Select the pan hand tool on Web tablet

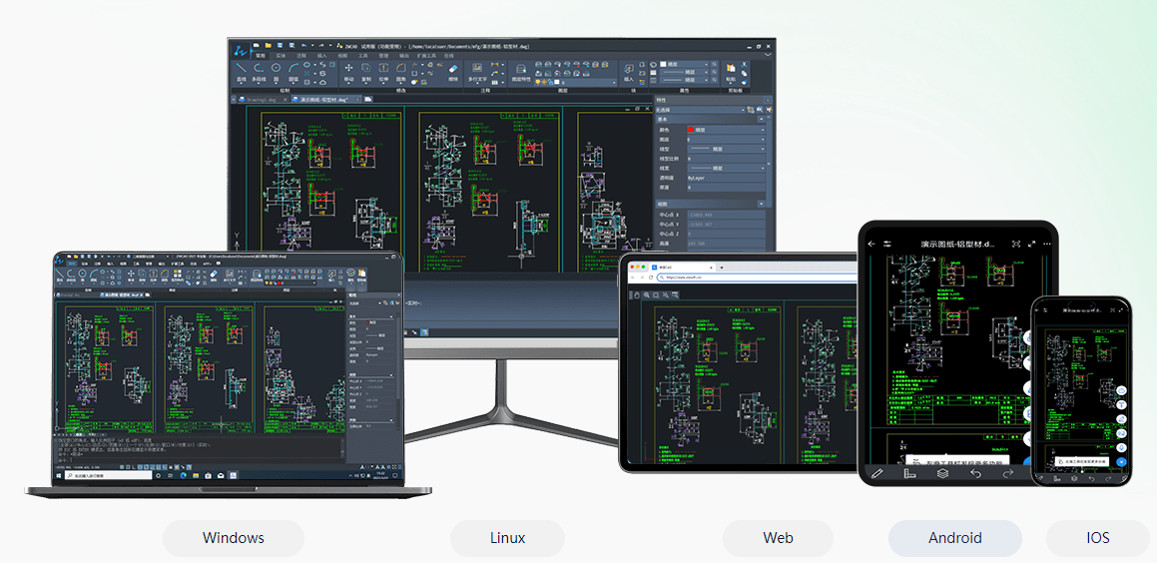click(x=637, y=295)
